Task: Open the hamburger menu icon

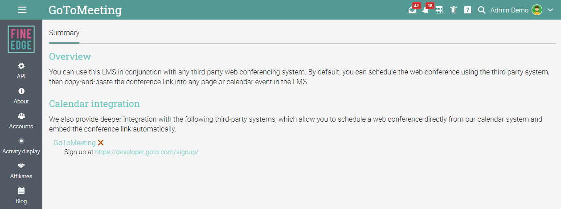Action: 22,10
